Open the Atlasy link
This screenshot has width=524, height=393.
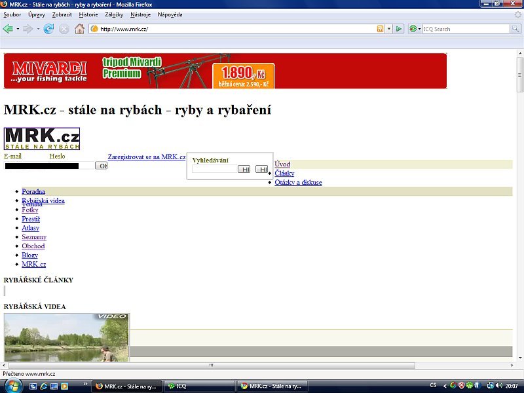point(30,228)
